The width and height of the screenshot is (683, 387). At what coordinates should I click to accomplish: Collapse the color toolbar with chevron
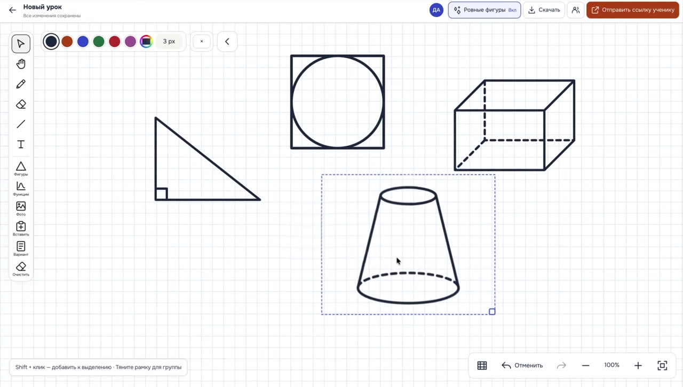tap(227, 42)
